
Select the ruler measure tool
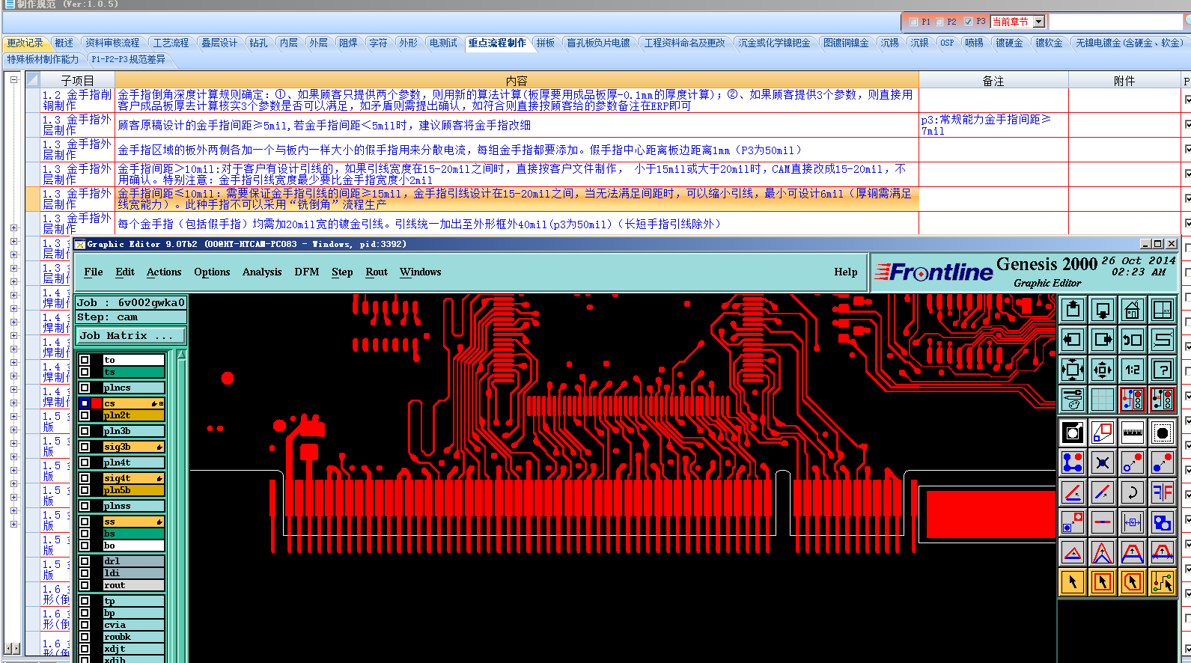coord(1133,433)
